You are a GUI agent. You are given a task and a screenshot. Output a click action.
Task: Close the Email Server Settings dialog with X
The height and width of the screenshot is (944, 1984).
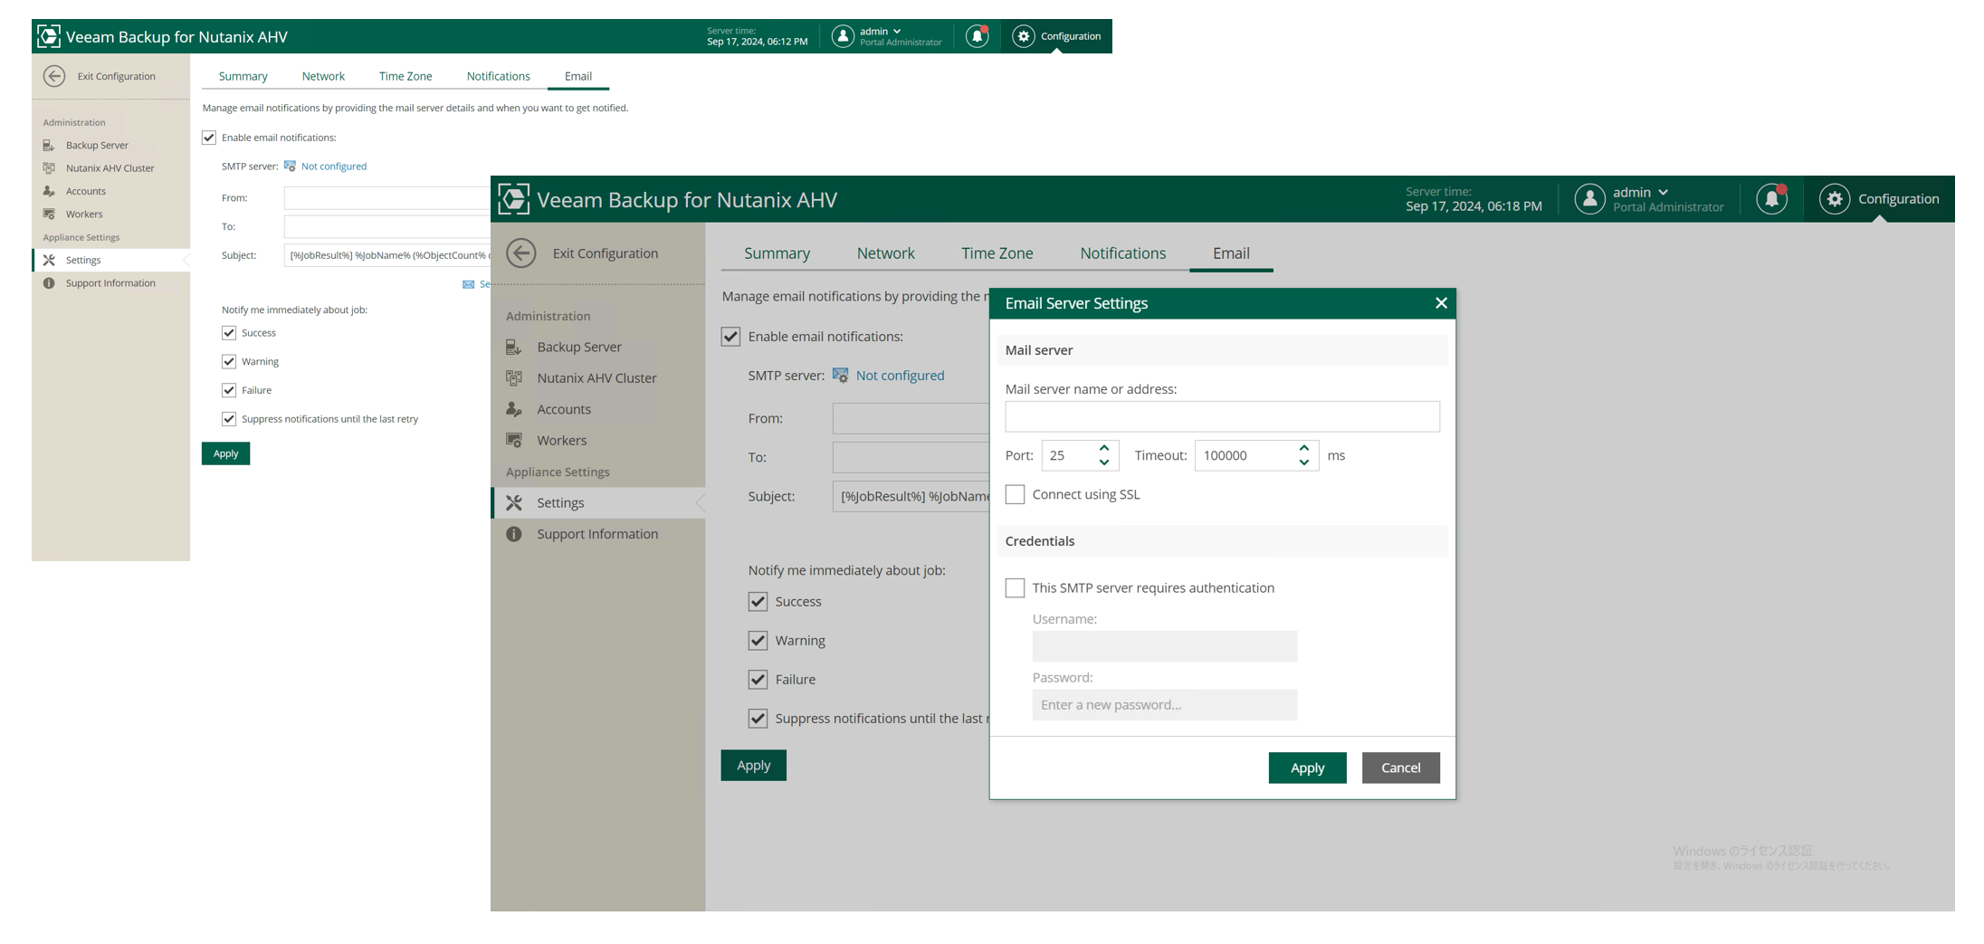[1442, 303]
